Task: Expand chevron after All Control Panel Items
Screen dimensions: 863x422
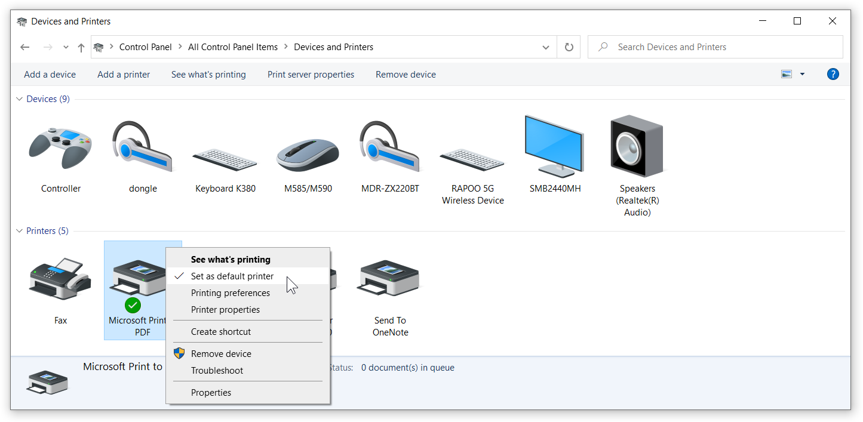Action: 286,47
